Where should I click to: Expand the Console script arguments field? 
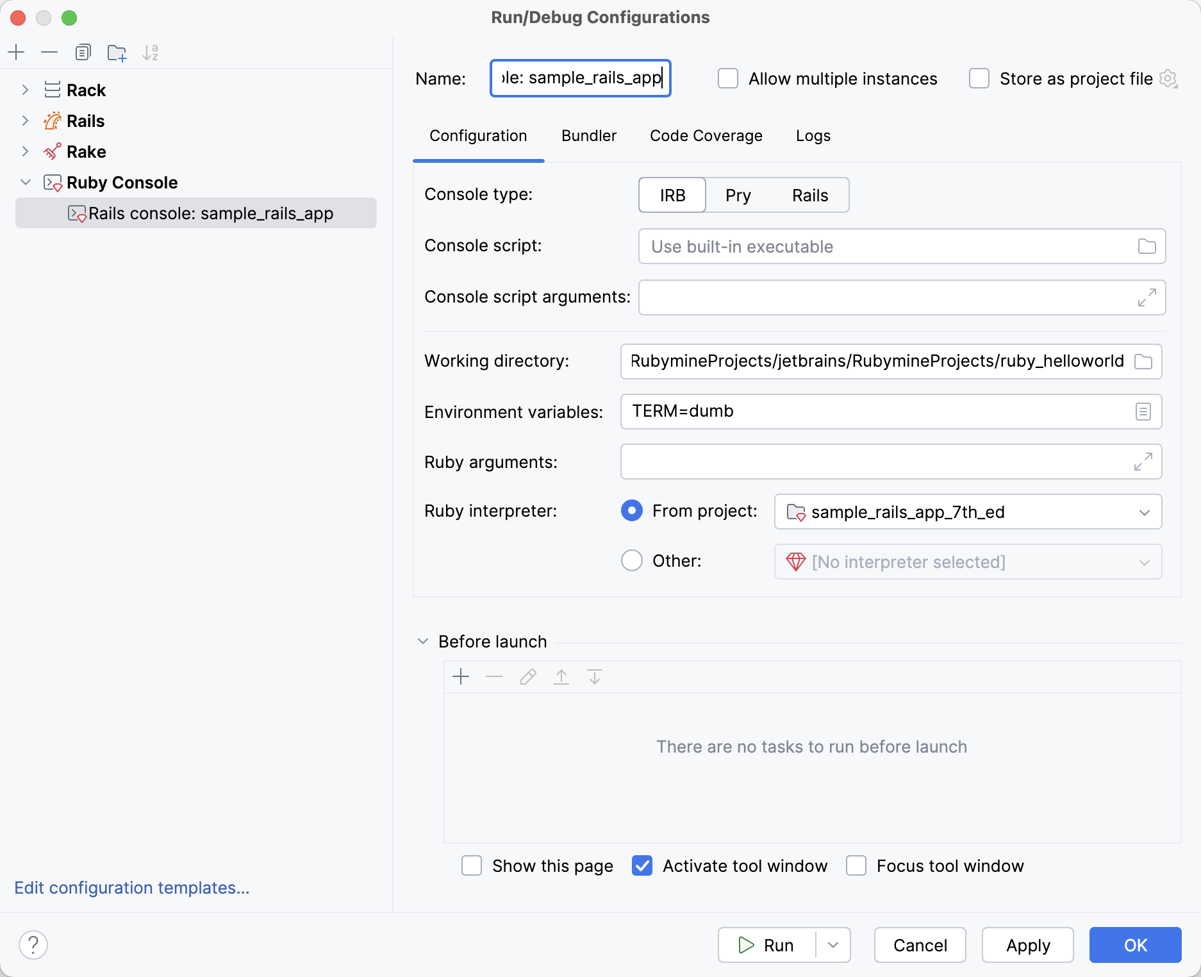coord(1147,297)
